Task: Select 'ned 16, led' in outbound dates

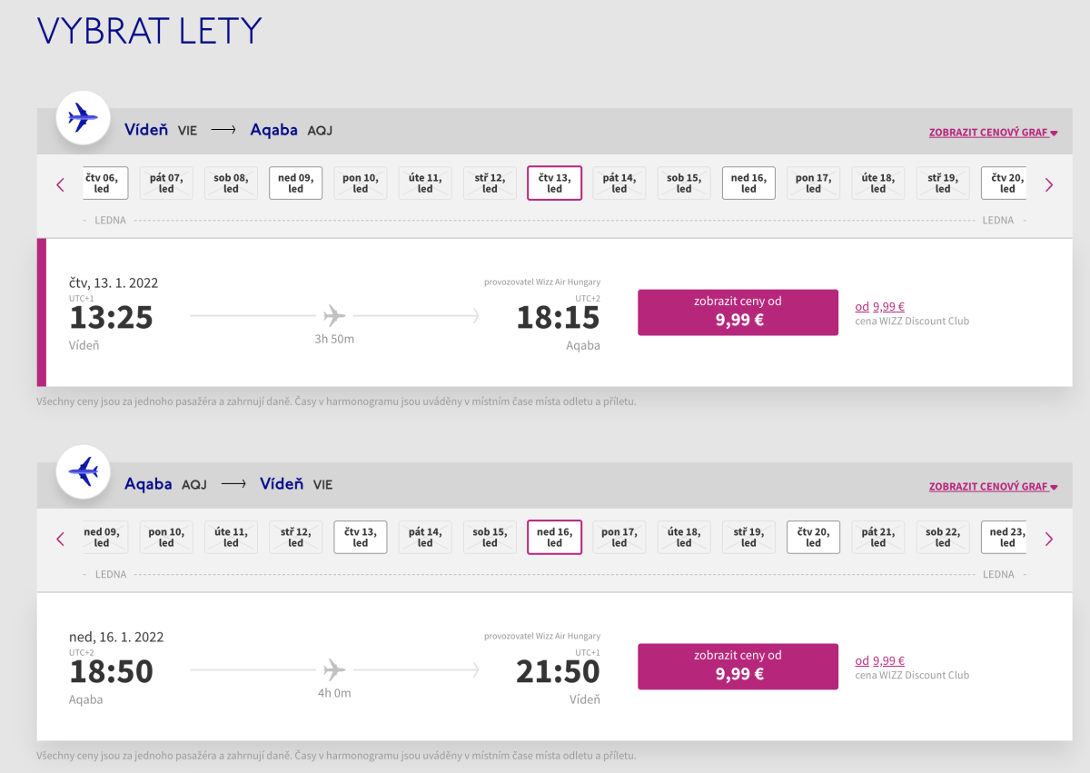Action: tap(748, 183)
